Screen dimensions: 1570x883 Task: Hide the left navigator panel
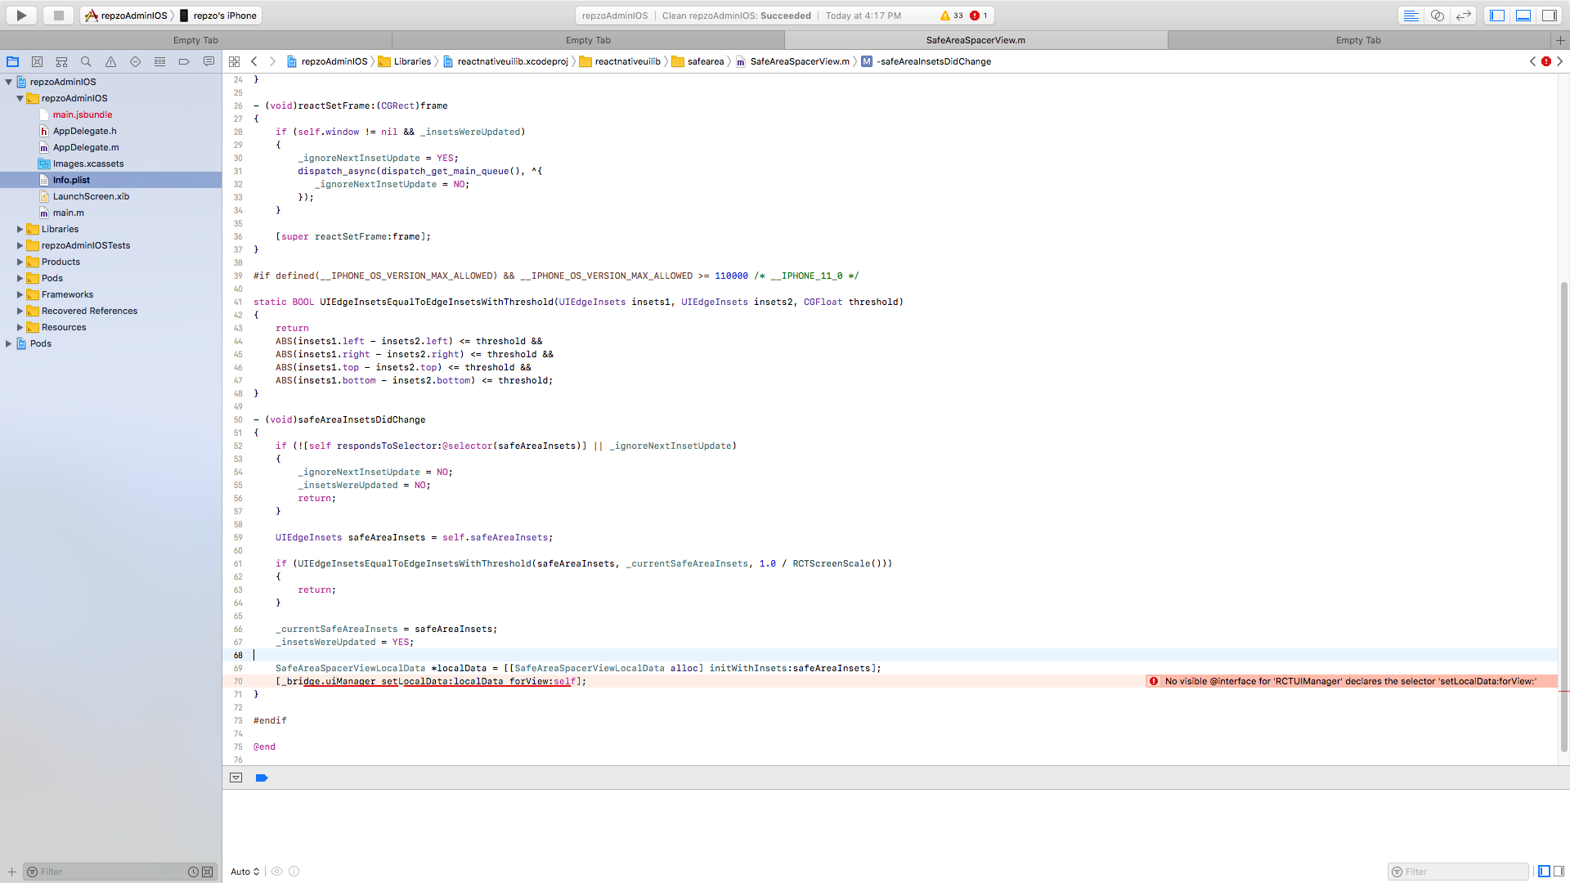point(1497,15)
